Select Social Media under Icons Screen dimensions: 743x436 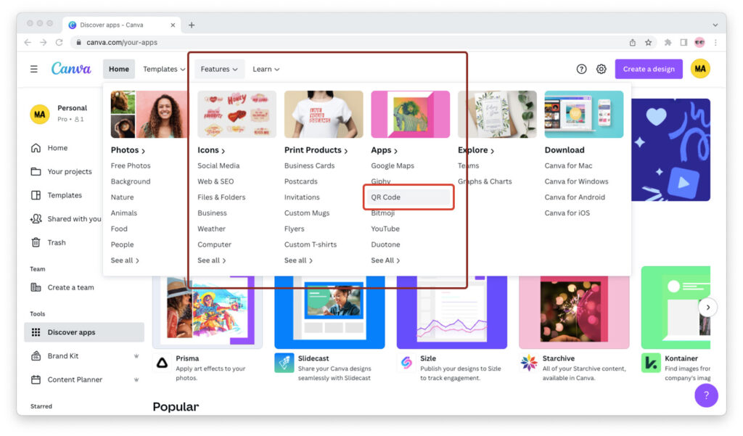(x=218, y=166)
